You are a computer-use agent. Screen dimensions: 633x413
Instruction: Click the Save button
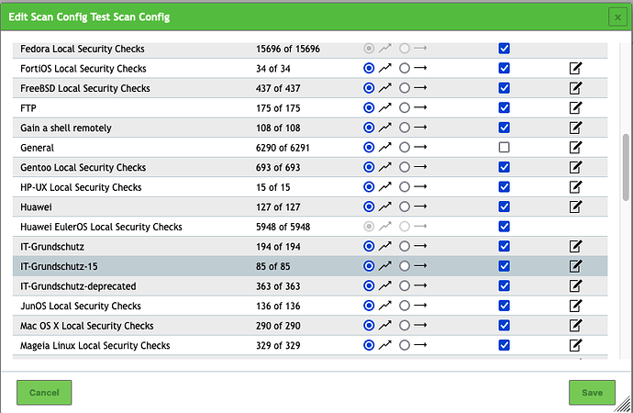[592, 393]
